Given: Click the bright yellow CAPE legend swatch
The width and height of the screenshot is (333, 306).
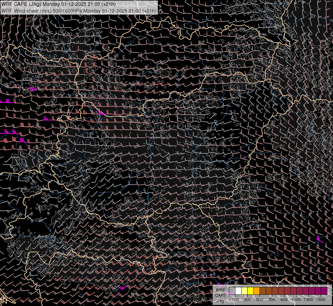Looking at the screenshot, I should (251, 291).
